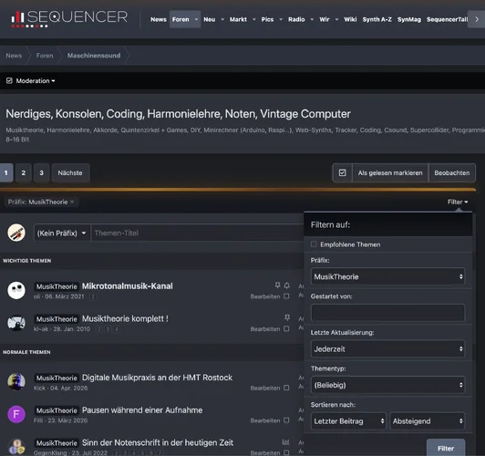Open kl-ak's avatar on Musiktheorie komplett
The width and height of the screenshot is (485, 456).
[16, 323]
